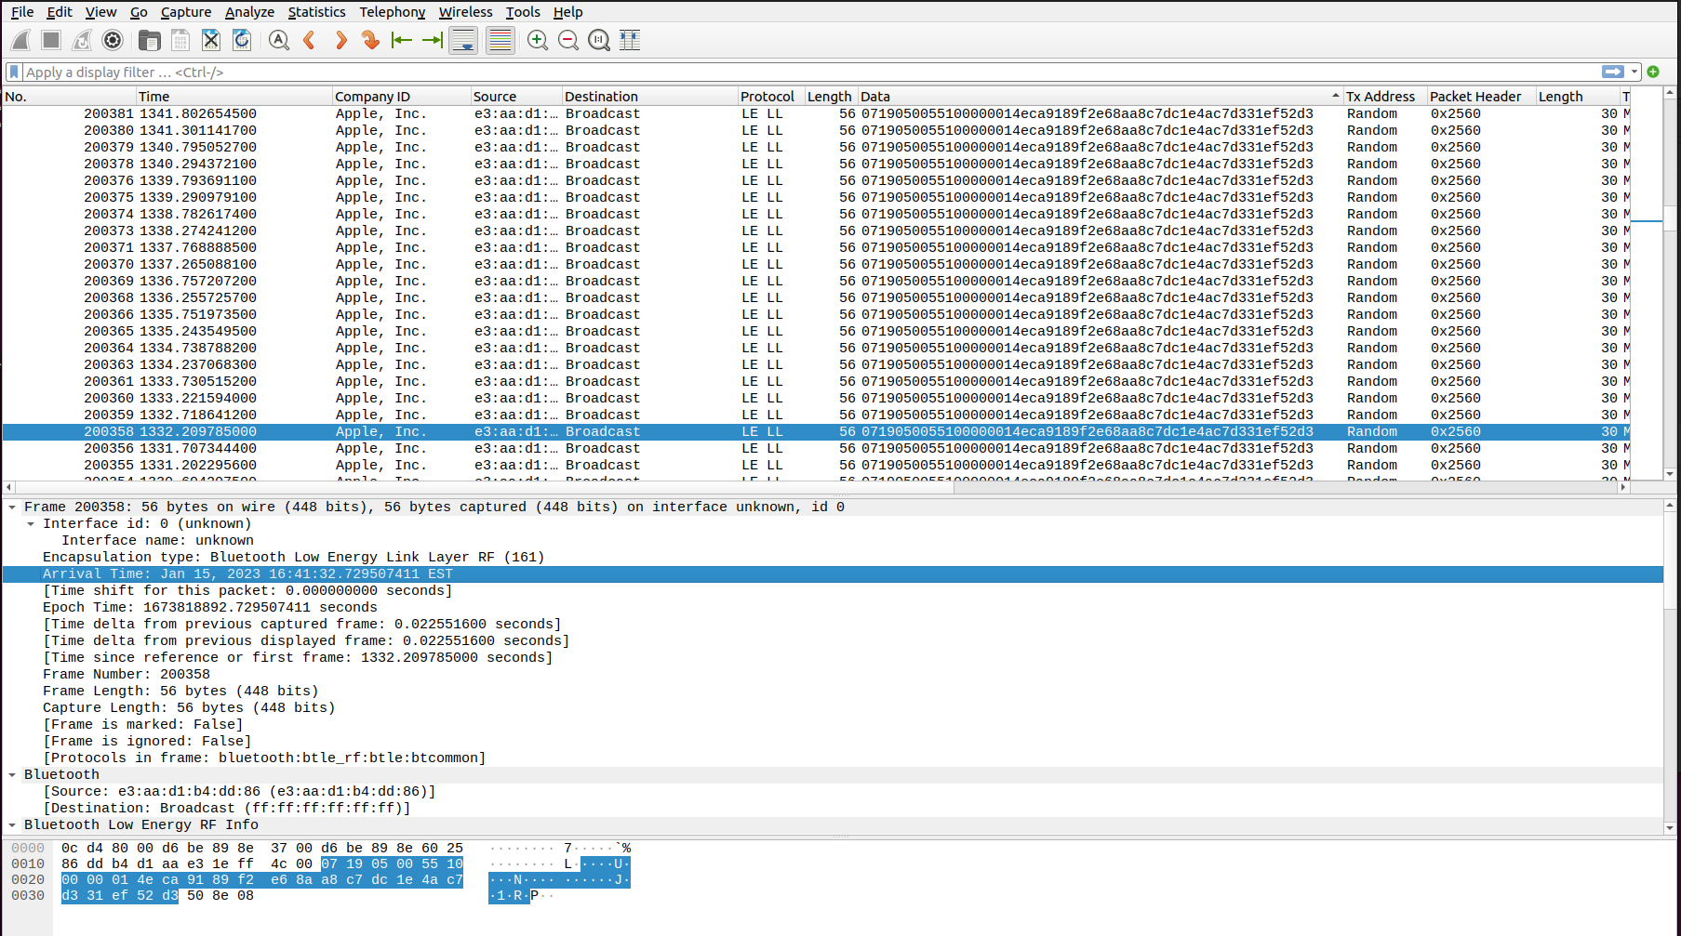
Task: Add a display filter button with plus
Action: tap(1653, 72)
